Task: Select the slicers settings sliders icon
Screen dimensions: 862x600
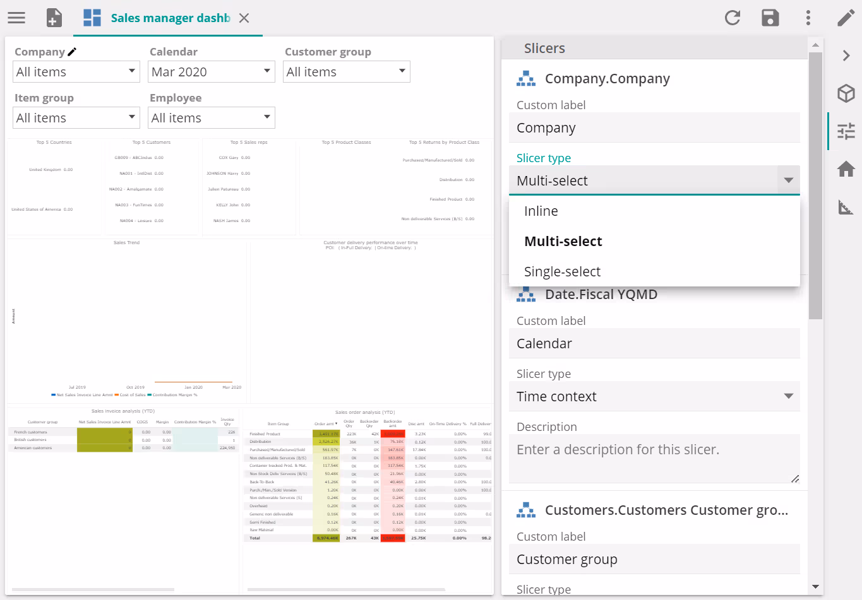Action: [846, 131]
